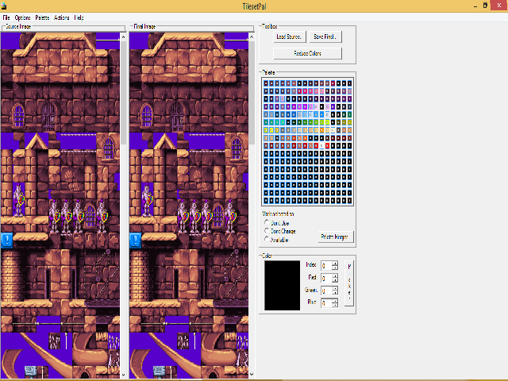Screen dimensions: 508x381
Task: Close the TilesetPal window
Action: pos(499,6)
